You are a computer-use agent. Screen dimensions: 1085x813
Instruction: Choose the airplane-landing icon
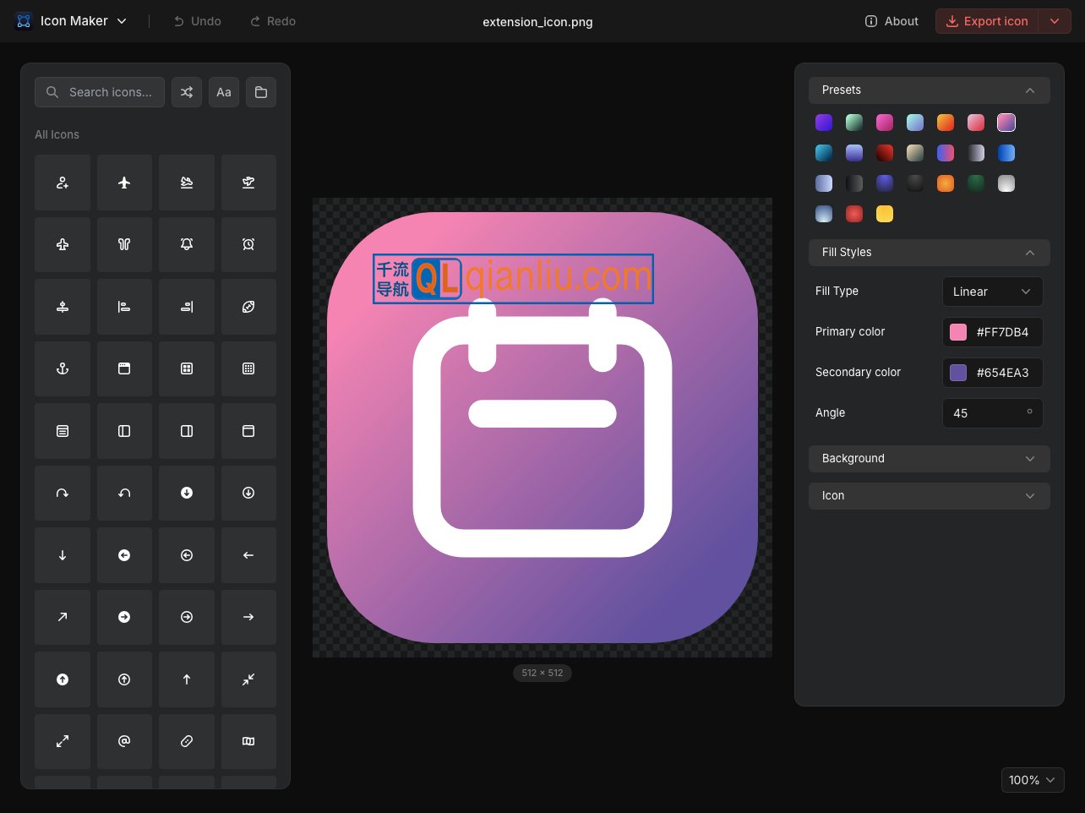187,183
